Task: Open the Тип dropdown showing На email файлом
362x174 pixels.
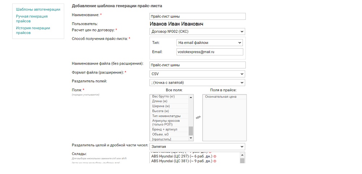Action: [210, 43]
